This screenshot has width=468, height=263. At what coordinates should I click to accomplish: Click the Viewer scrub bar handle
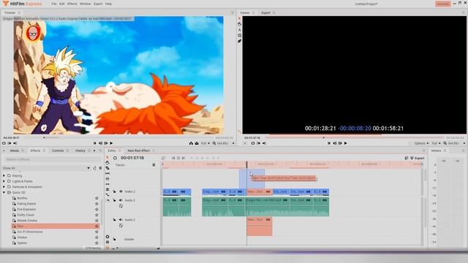(x=323, y=138)
